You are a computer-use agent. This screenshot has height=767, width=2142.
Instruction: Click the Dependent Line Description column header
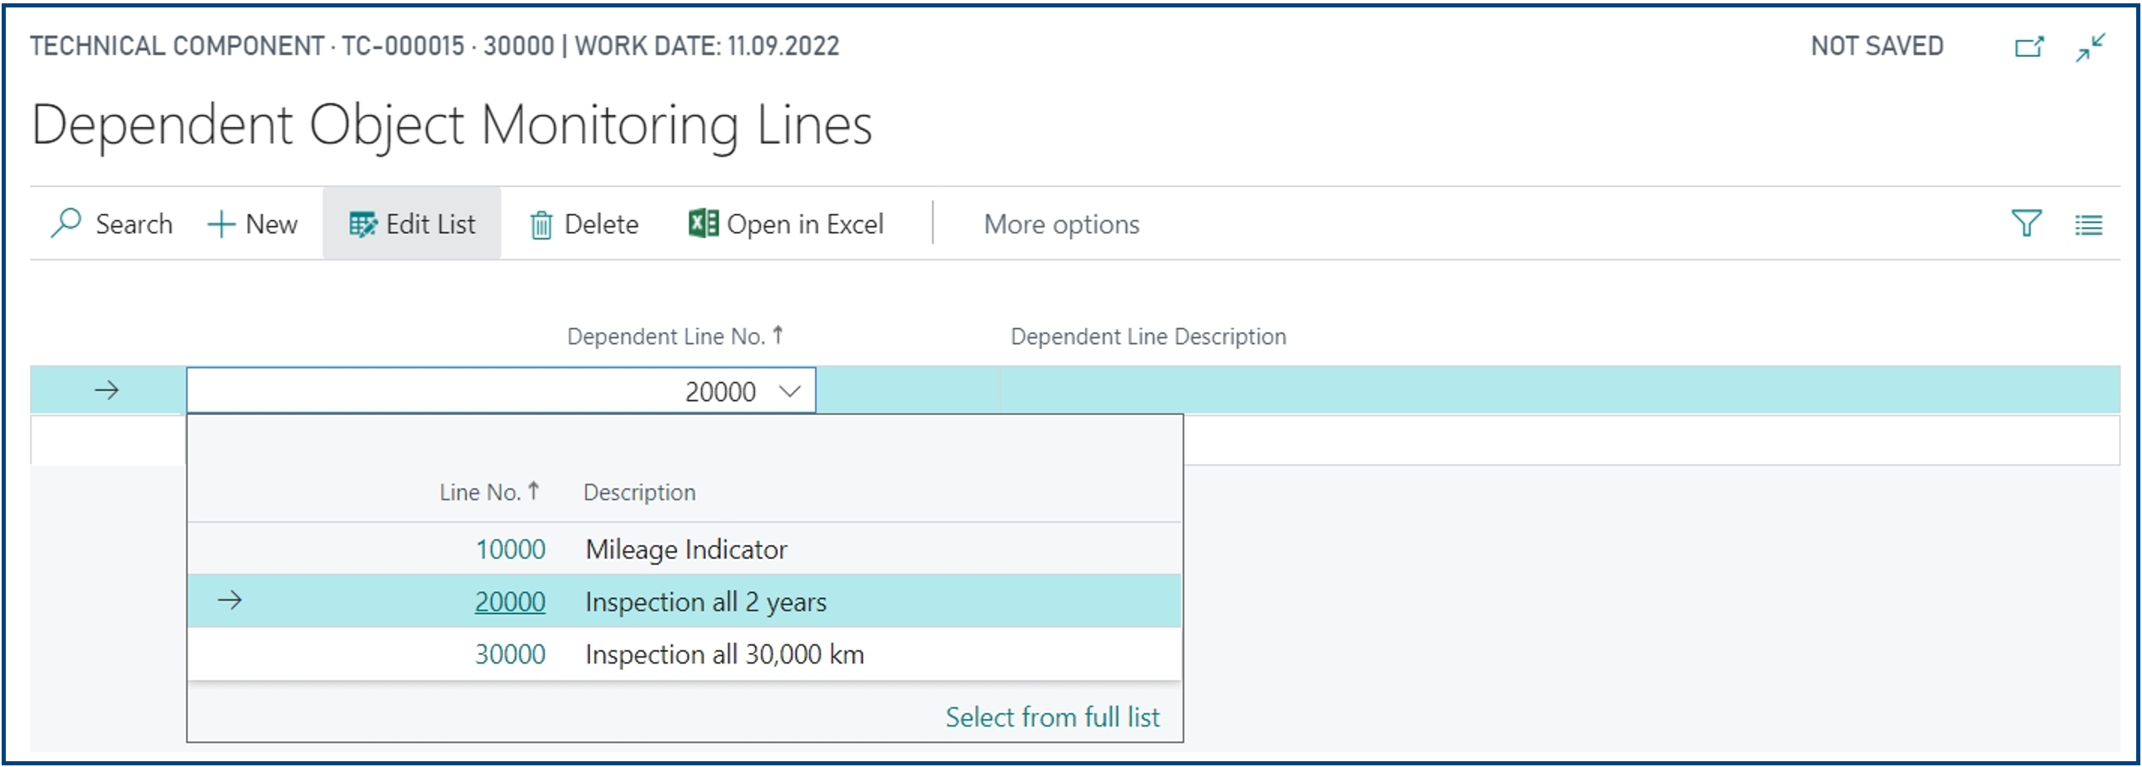1148,336
